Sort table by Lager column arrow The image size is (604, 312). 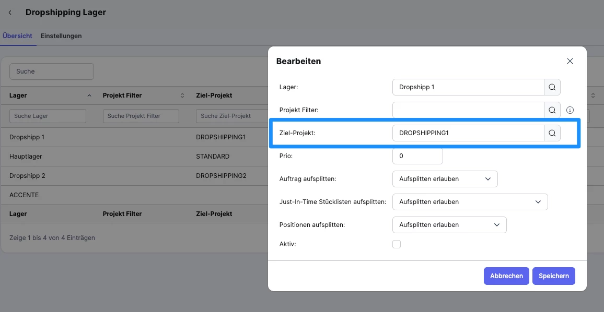89,95
